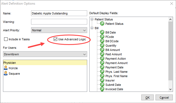176x103 pixels.
Task: Click the Cancel button
Action: (x=164, y=98)
